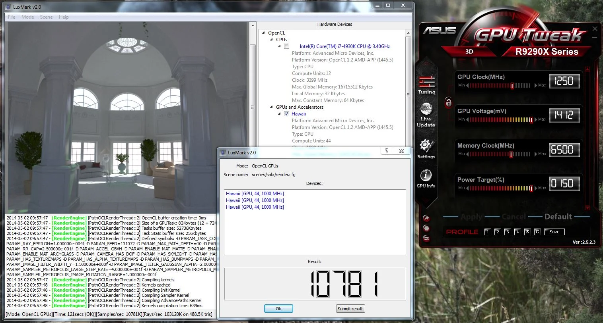The width and height of the screenshot is (603, 323).
Task: Click the Power Target value field showing 150
Action: point(564,183)
